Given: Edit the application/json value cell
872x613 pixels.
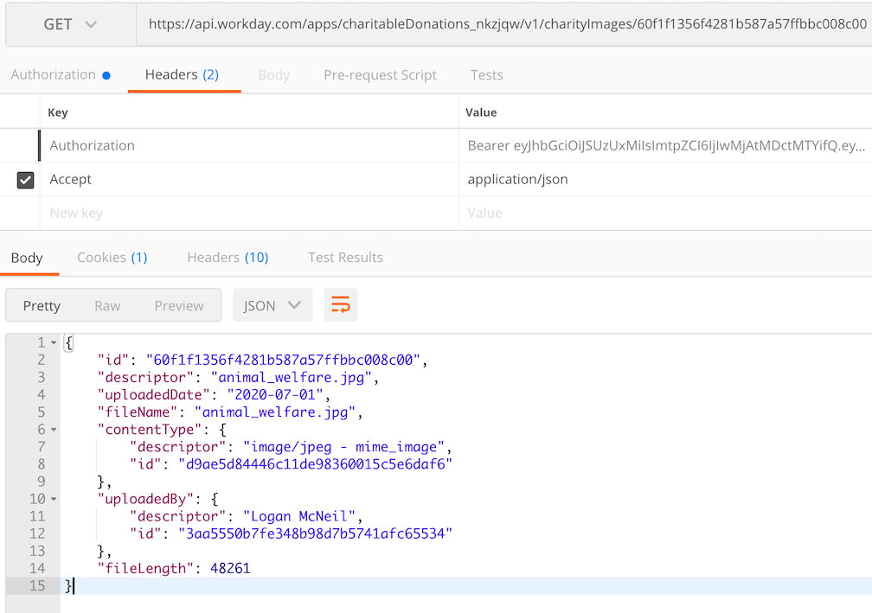Looking at the screenshot, I should [666, 180].
